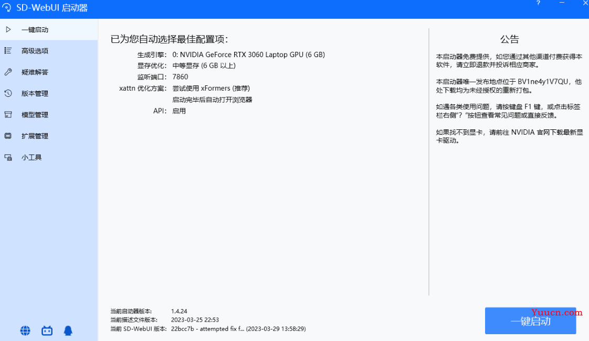Image resolution: width=589 pixels, height=341 pixels.
Task: Click the 生成引擎 label
Action: [x=152, y=54]
